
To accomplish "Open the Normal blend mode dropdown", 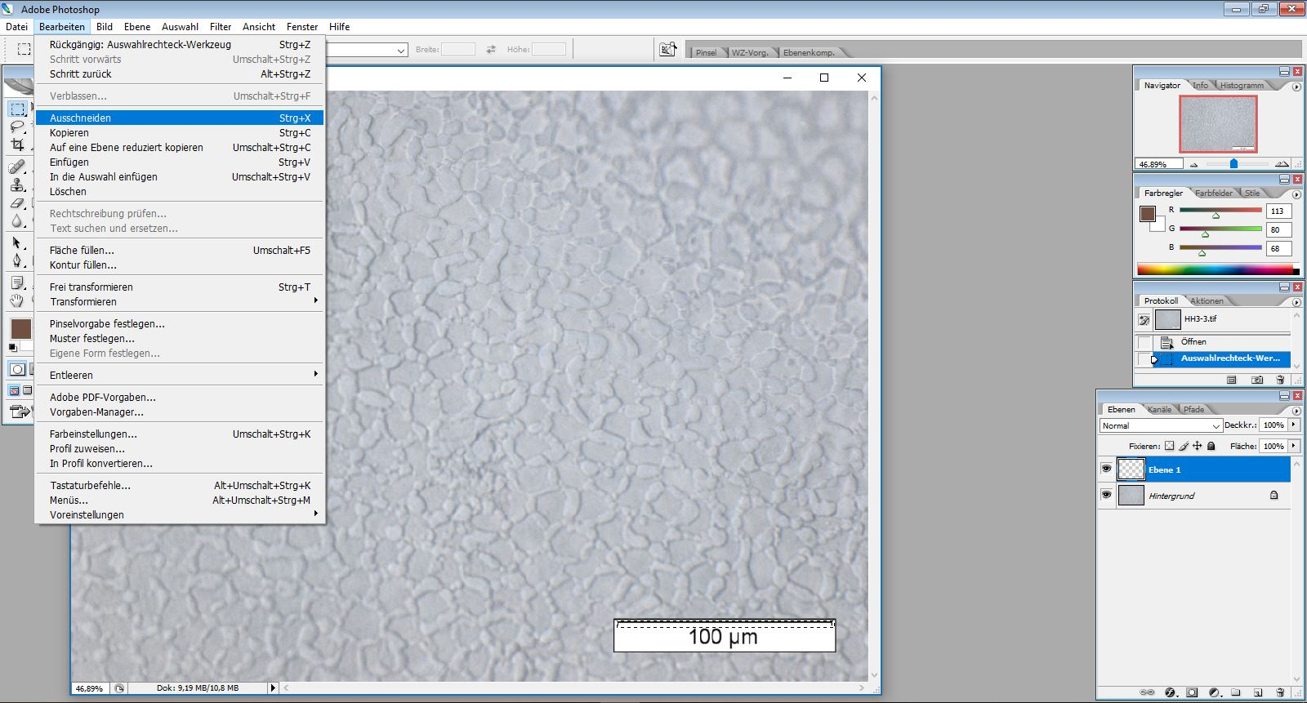I will point(1160,425).
